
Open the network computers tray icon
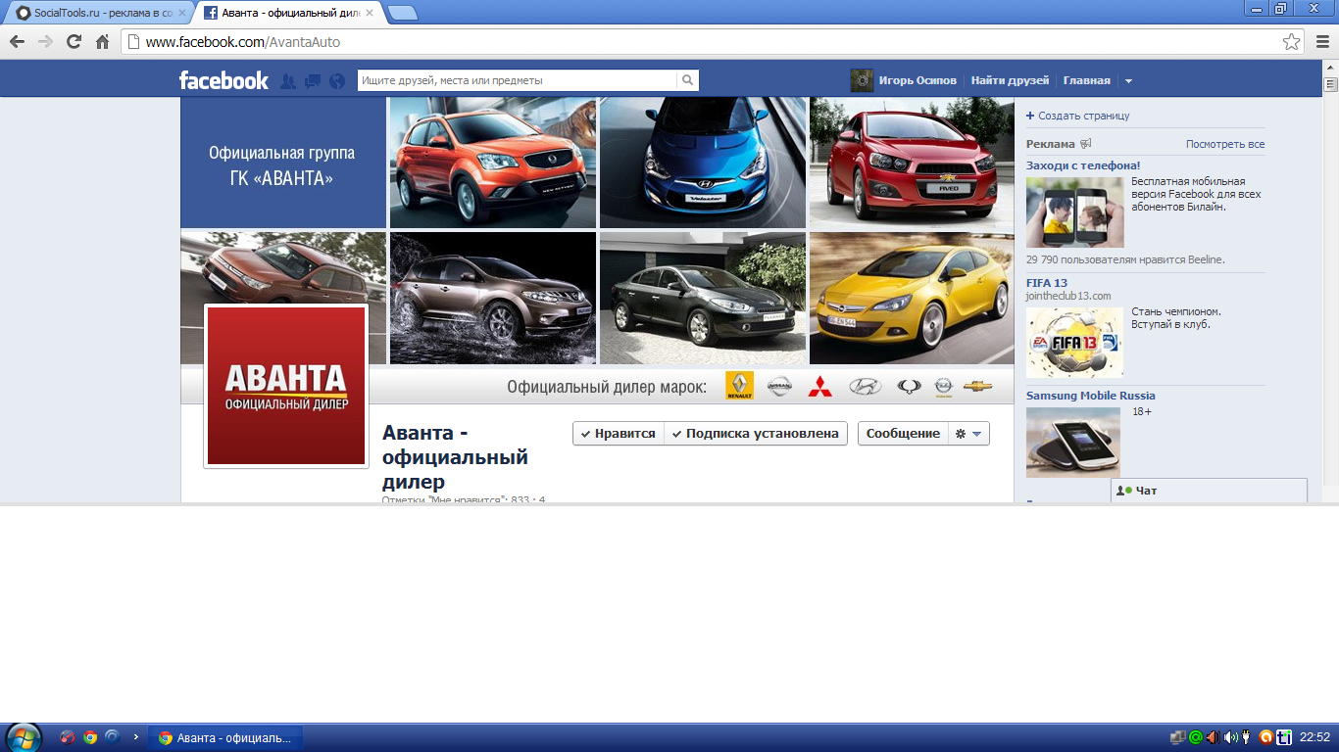click(x=1179, y=737)
